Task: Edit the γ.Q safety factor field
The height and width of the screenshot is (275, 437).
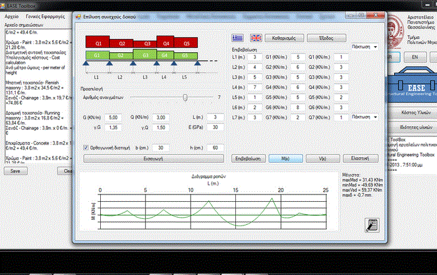Action: pyautogui.click(x=161, y=127)
